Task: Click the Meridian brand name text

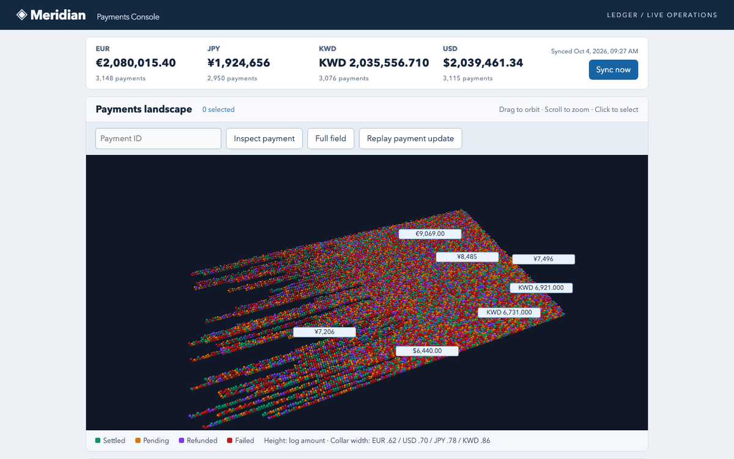Action: click(58, 15)
